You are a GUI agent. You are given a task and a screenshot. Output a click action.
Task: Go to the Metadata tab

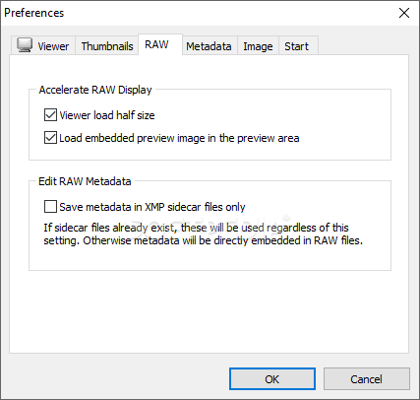(210, 45)
